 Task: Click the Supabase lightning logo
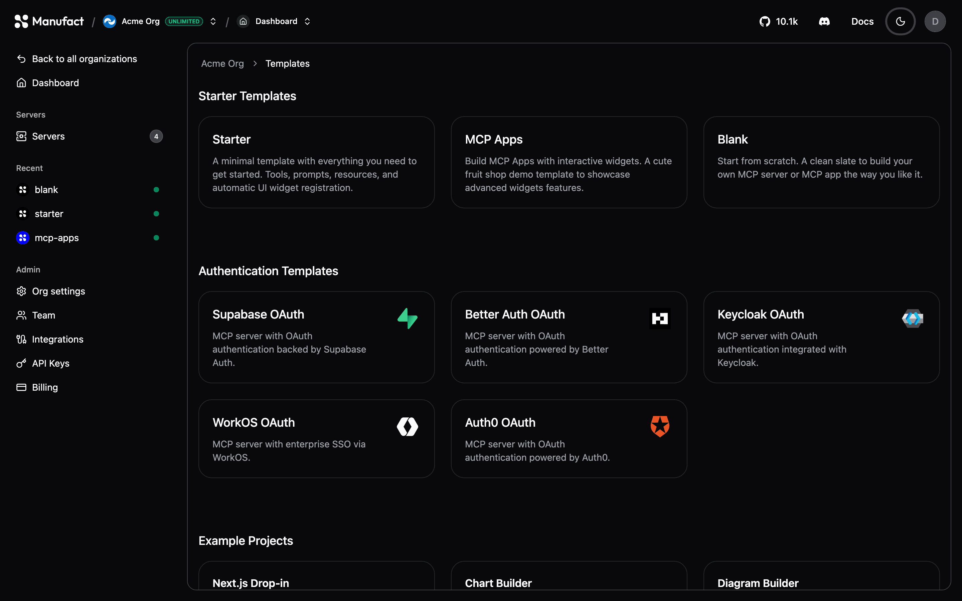(408, 319)
